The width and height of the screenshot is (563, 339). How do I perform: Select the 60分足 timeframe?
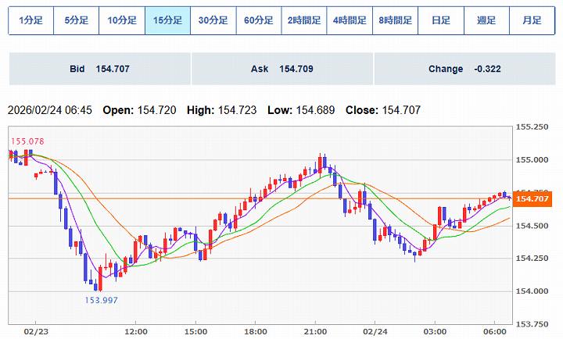click(259, 21)
